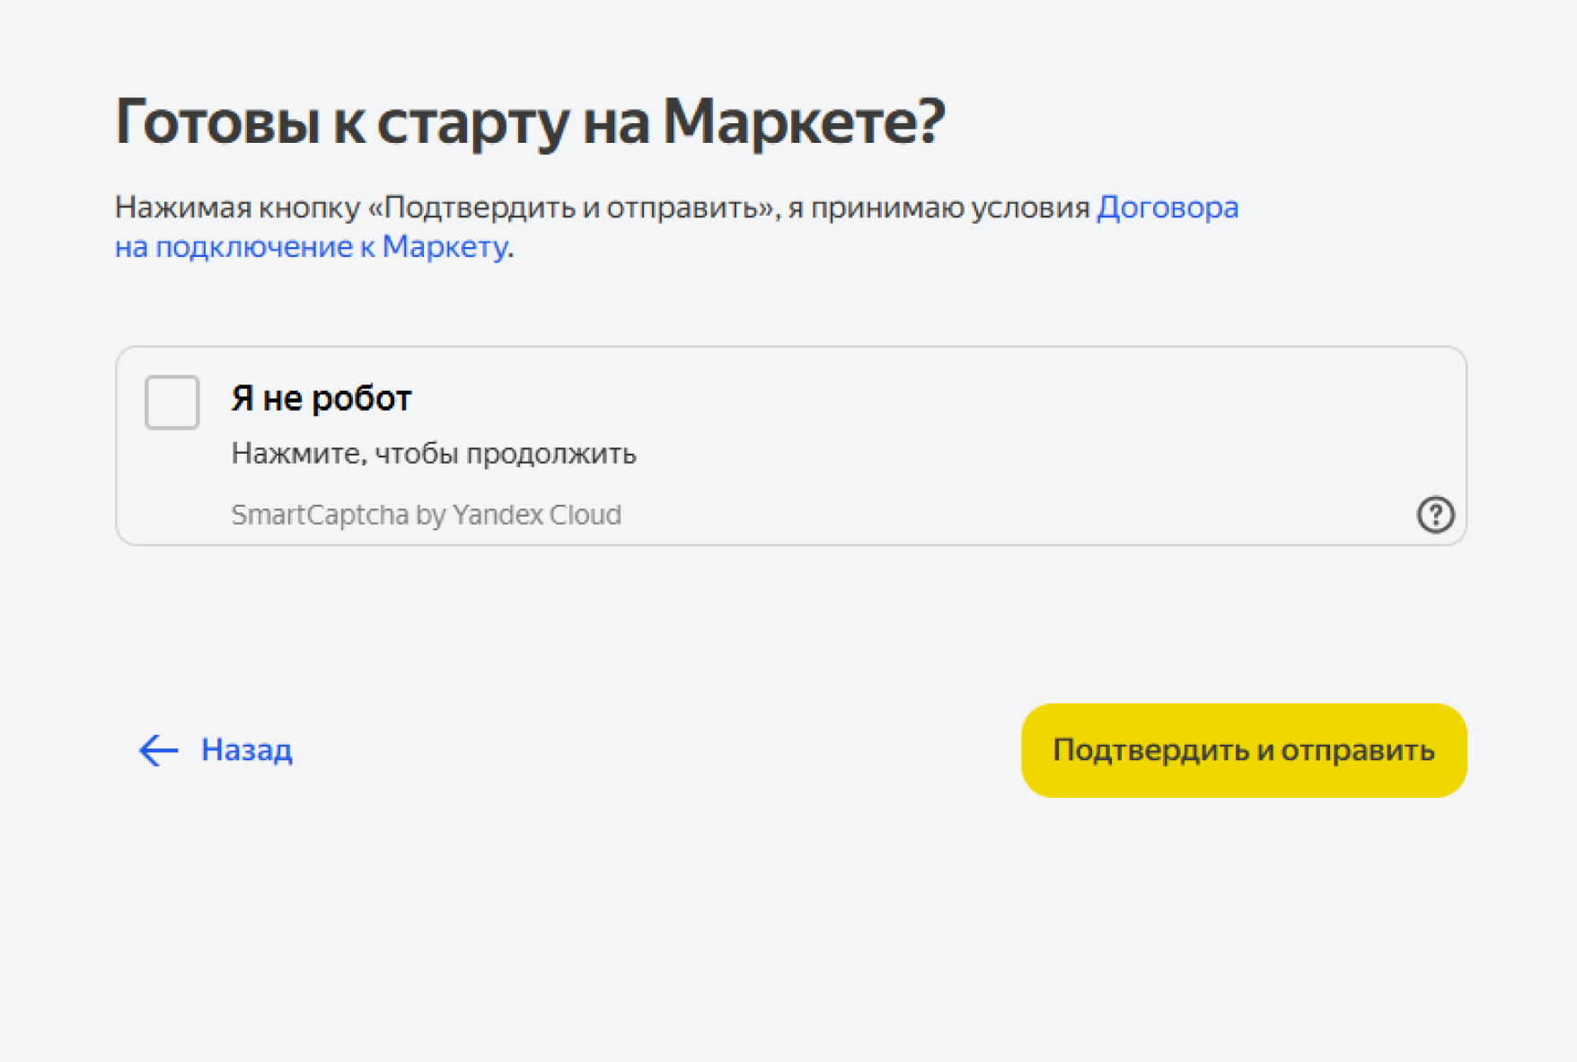
Task: Go back via the "Назад" link text
Action: pos(246,749)
